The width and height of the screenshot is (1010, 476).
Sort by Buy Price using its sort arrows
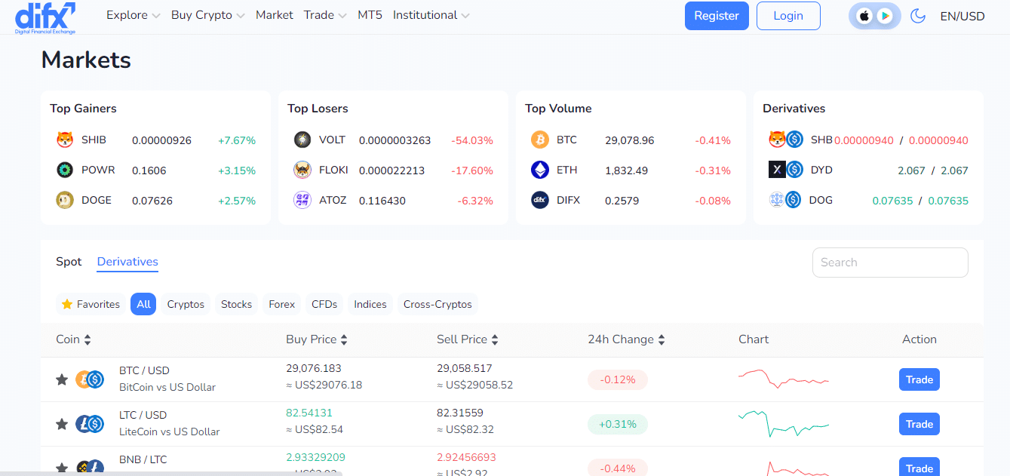tap(344, 339)
